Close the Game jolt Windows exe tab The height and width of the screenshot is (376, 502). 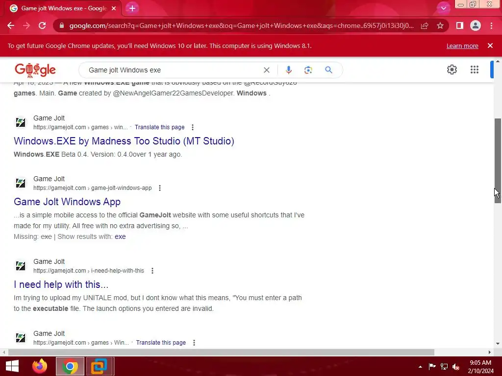coord(114,8)
